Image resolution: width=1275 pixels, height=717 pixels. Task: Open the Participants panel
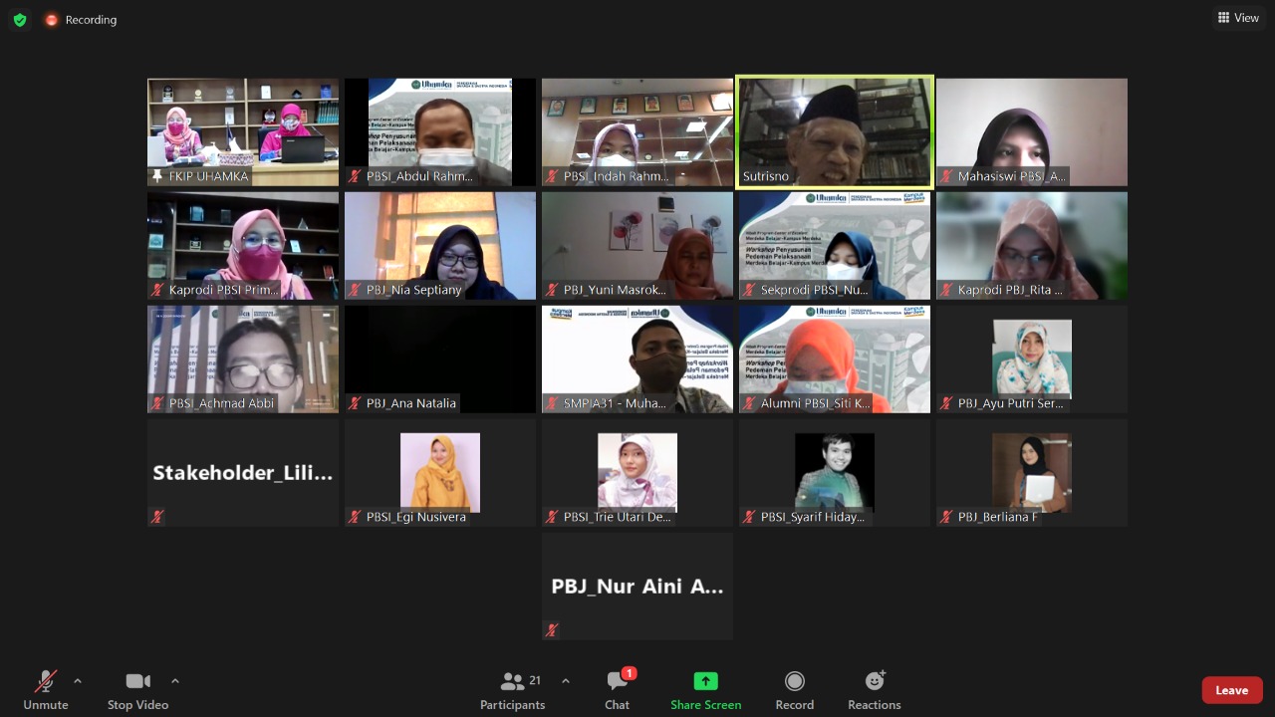513,689
